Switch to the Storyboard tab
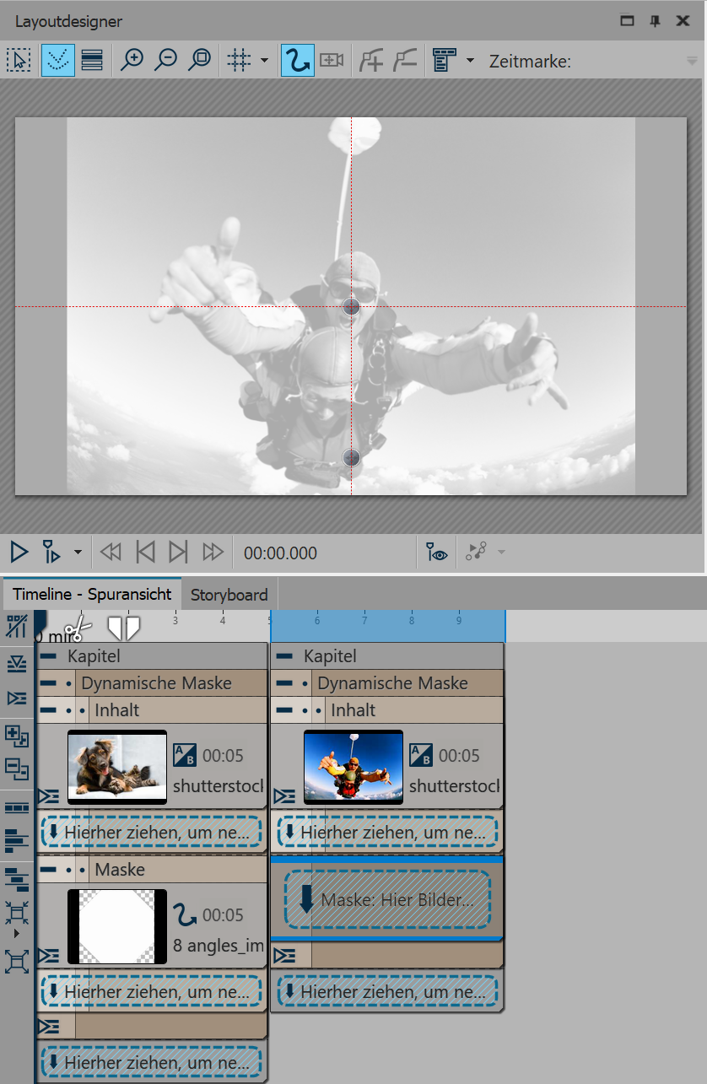 [229, 595]
